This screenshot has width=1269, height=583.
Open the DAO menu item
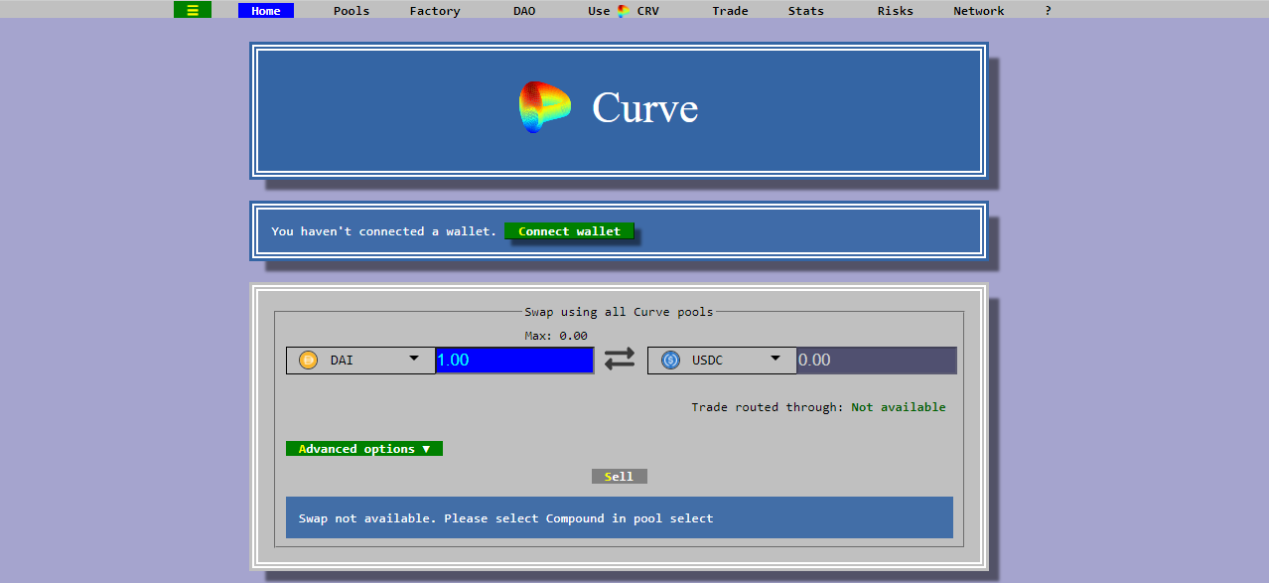pyautogui.click(x=524, y=11)
